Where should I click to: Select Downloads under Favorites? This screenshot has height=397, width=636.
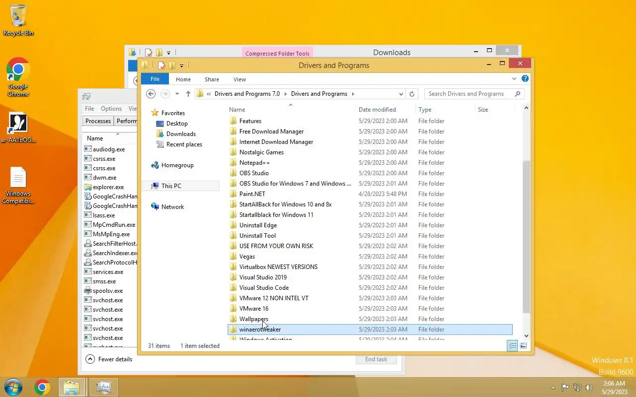181,134
